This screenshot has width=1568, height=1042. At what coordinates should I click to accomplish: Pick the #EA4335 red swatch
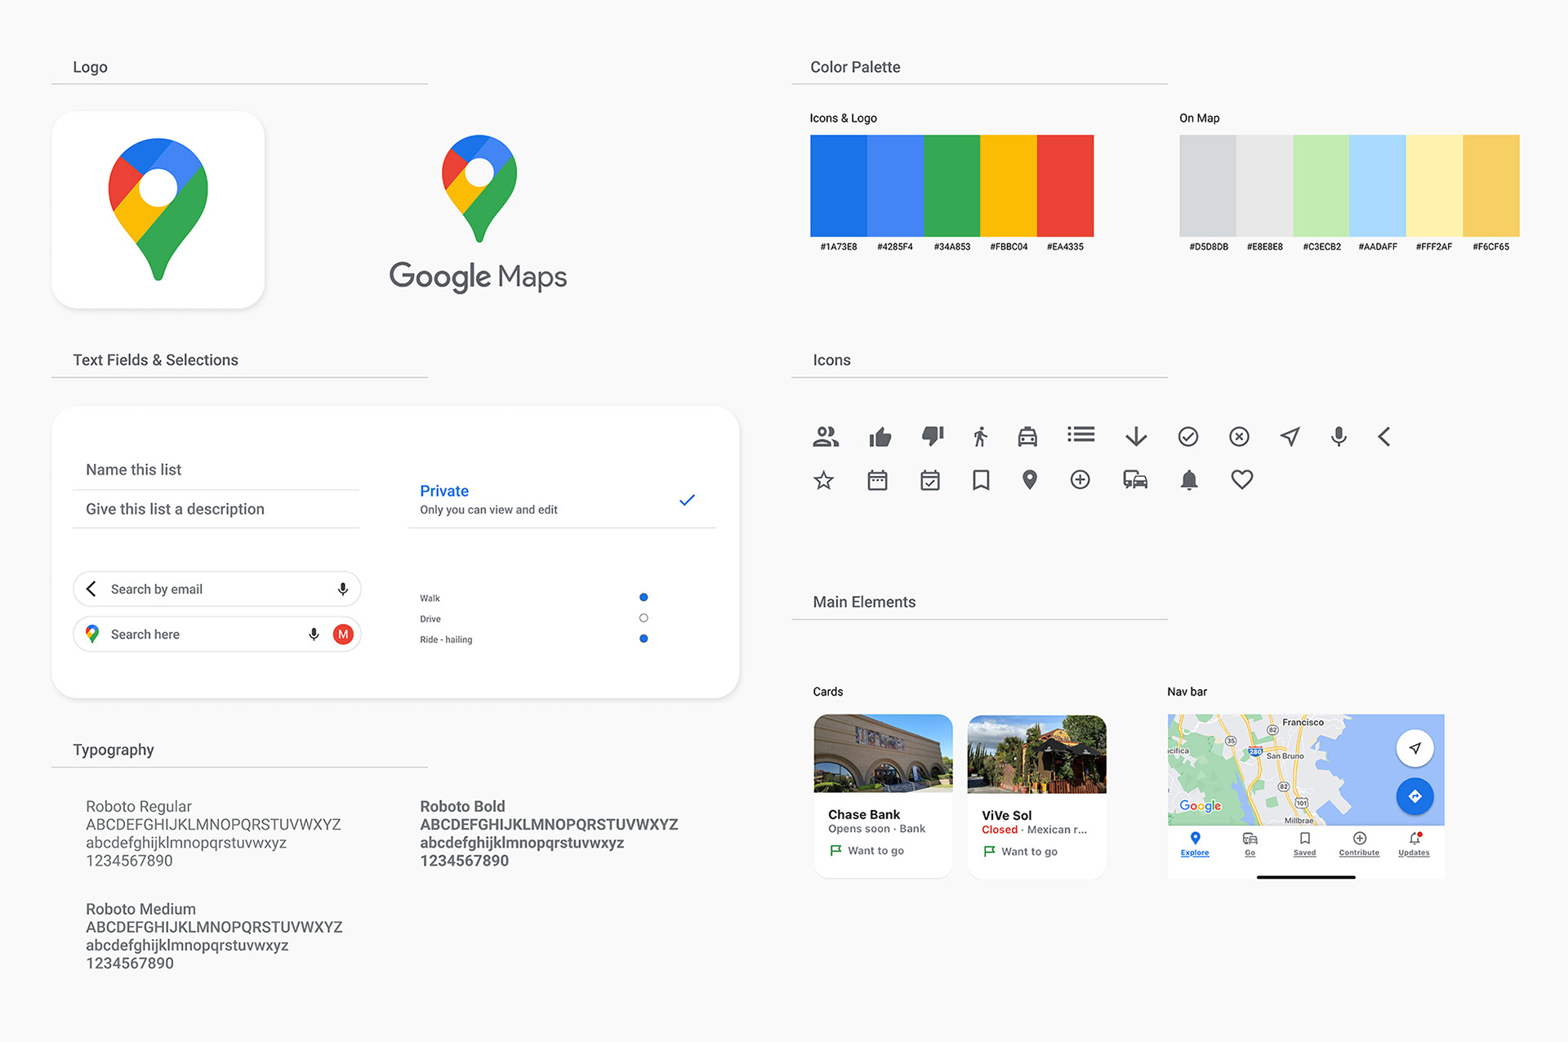click(x=1065, y=186)
